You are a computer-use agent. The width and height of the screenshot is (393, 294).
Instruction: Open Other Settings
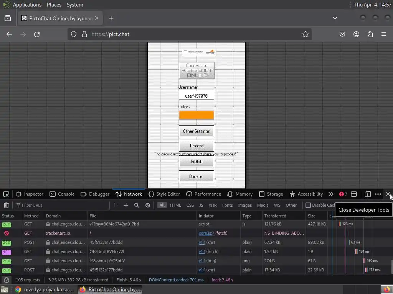click(x=196, y=131)
